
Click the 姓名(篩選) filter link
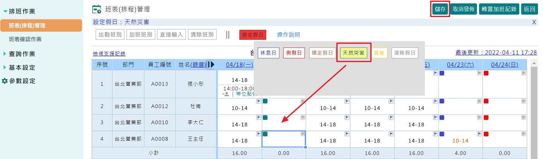[198, 65]
